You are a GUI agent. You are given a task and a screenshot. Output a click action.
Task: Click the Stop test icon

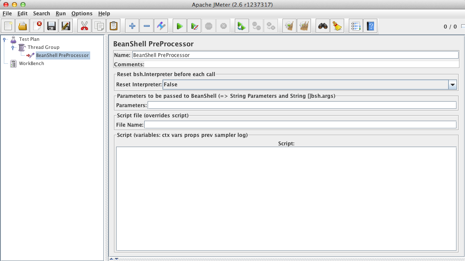click(209, 26)
